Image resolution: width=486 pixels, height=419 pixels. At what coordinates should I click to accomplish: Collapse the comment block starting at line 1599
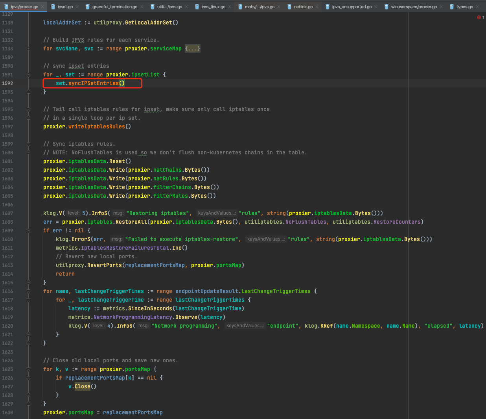coord(28,144)
